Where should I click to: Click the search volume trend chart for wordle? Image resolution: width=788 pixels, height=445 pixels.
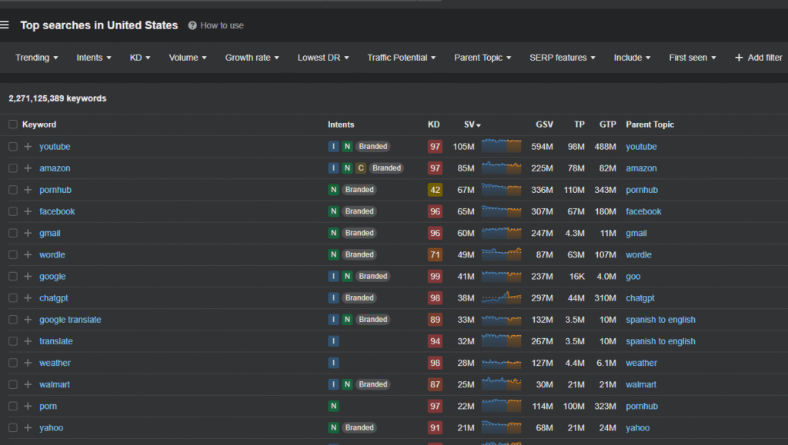click(x=501, y=254)
